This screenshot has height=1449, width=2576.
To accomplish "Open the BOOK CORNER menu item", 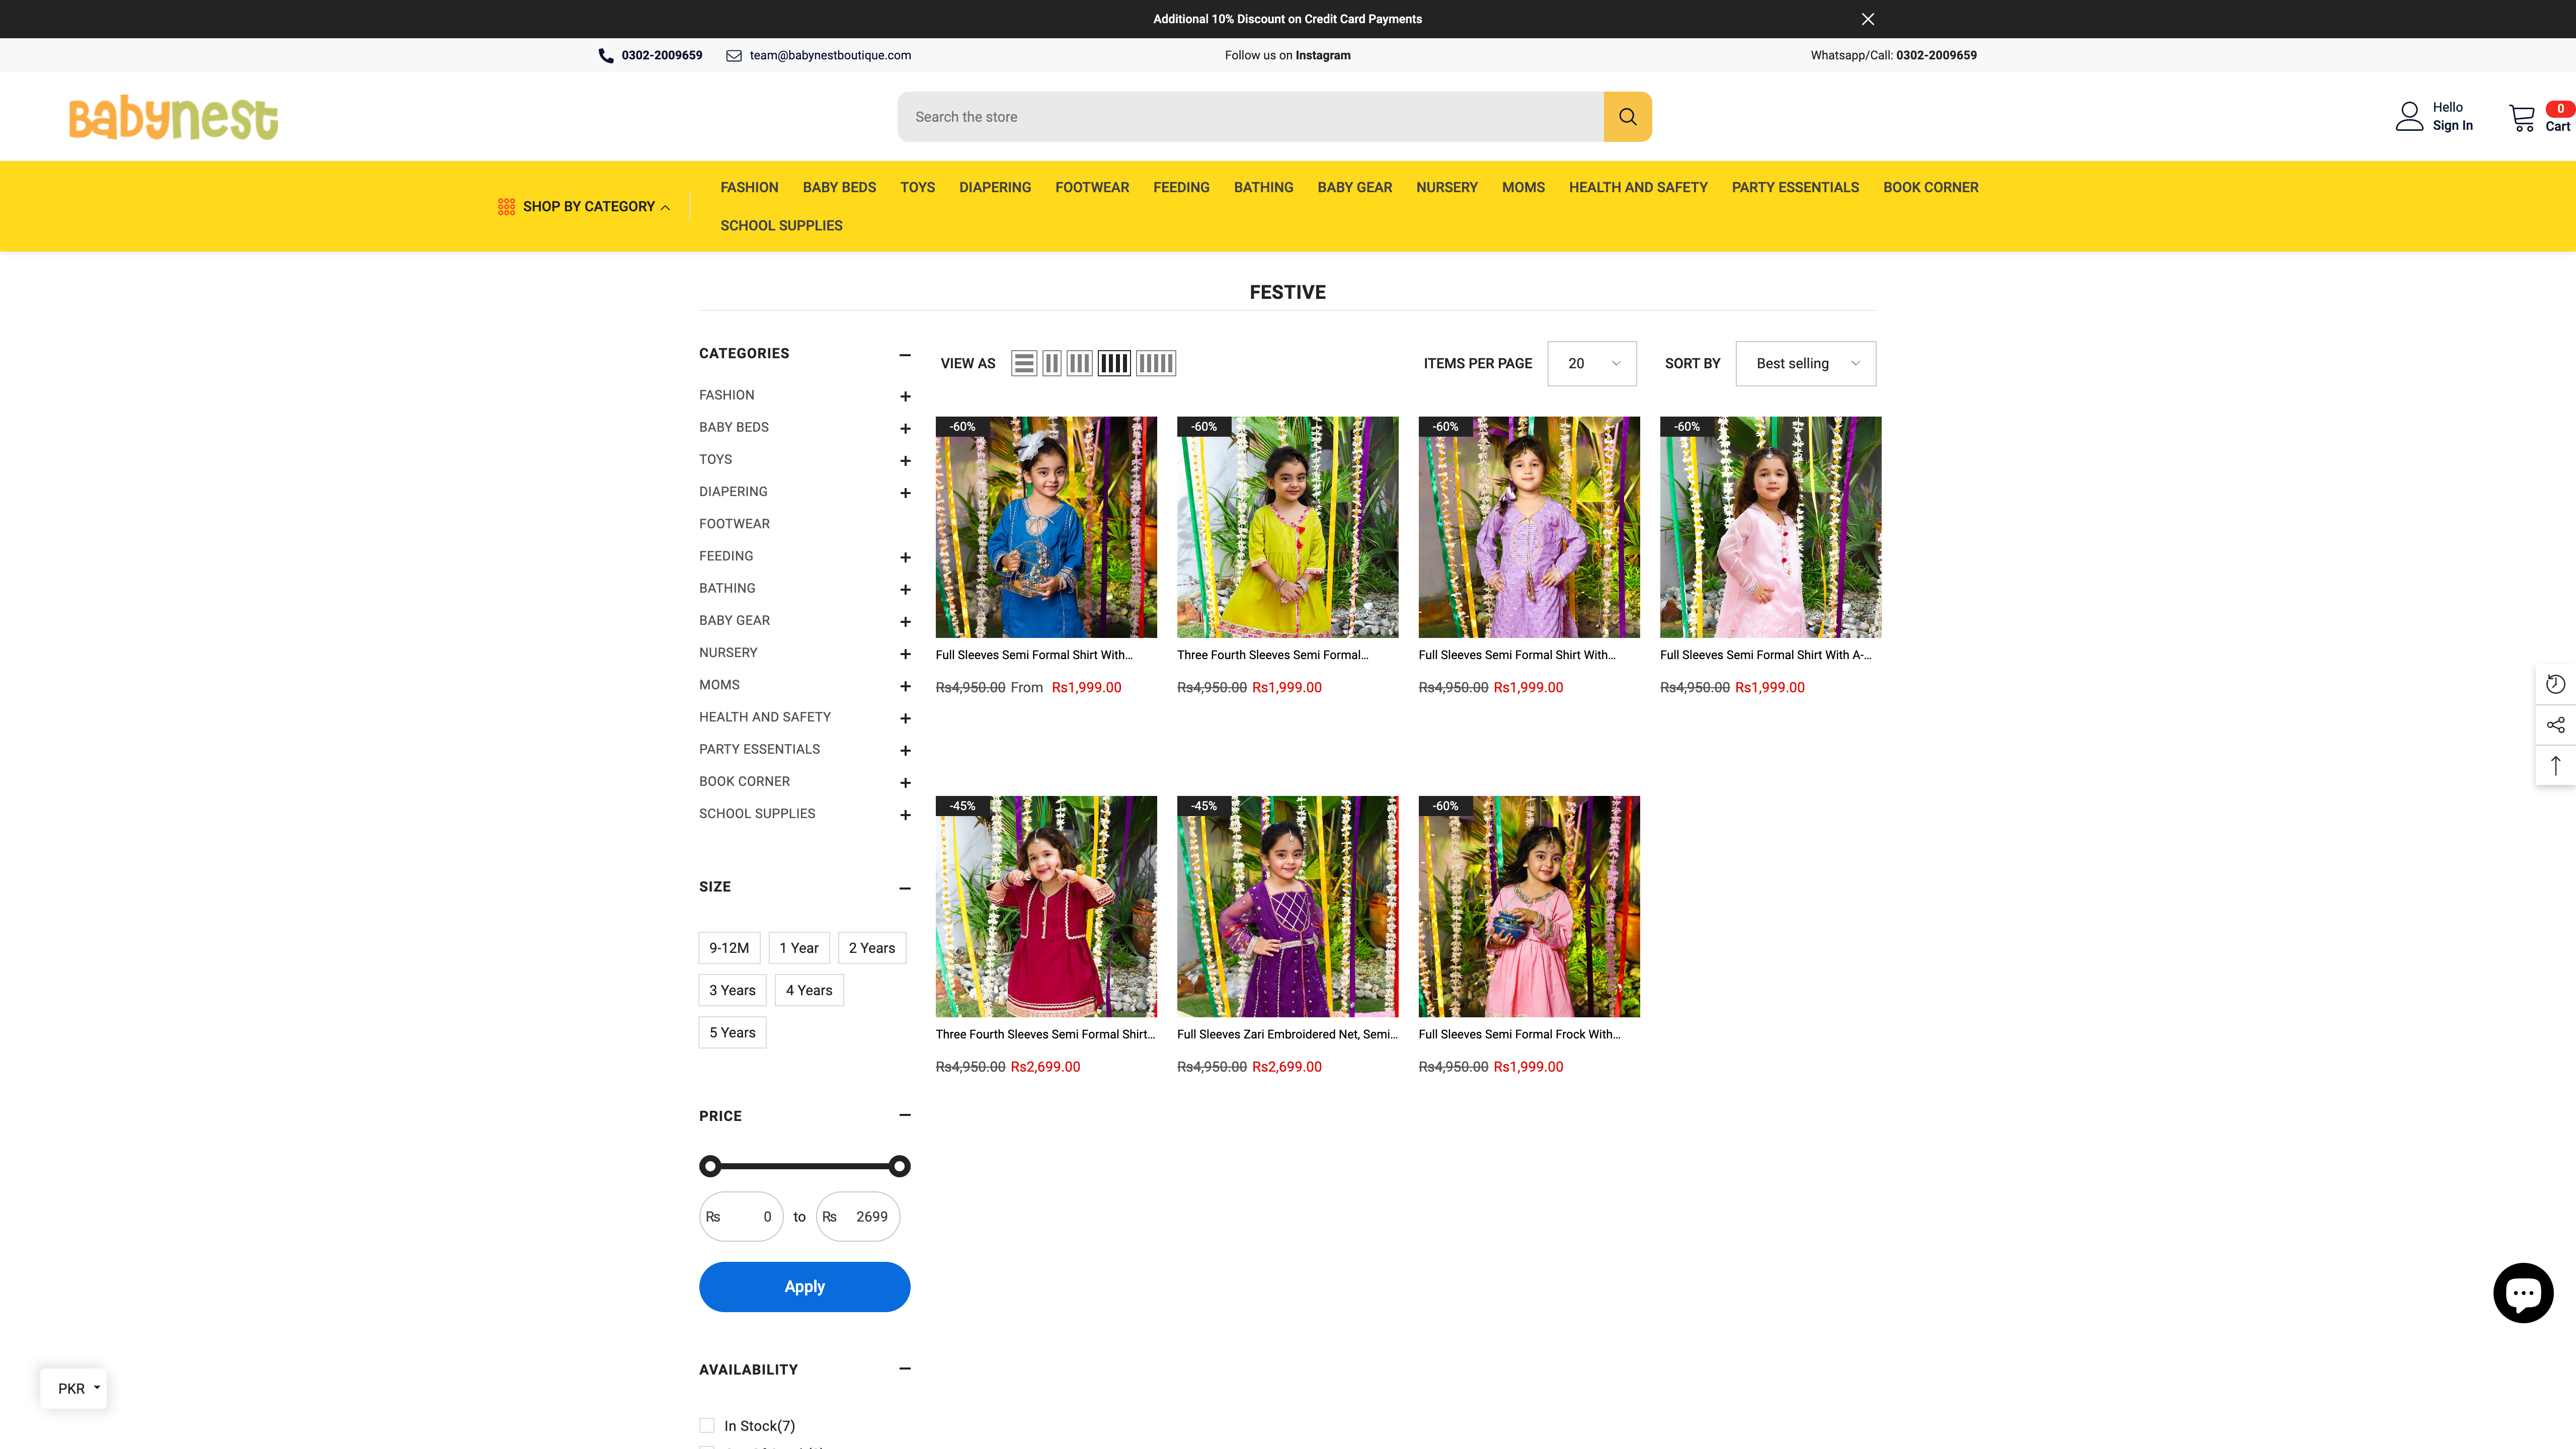I will coord(1930,187).
